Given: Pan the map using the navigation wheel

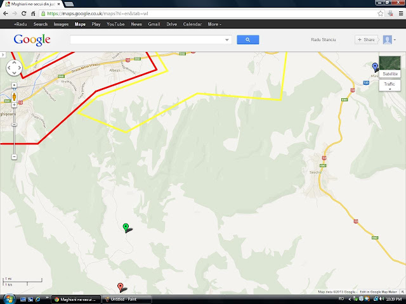Looking at the screenshot, I should [14, 68].
